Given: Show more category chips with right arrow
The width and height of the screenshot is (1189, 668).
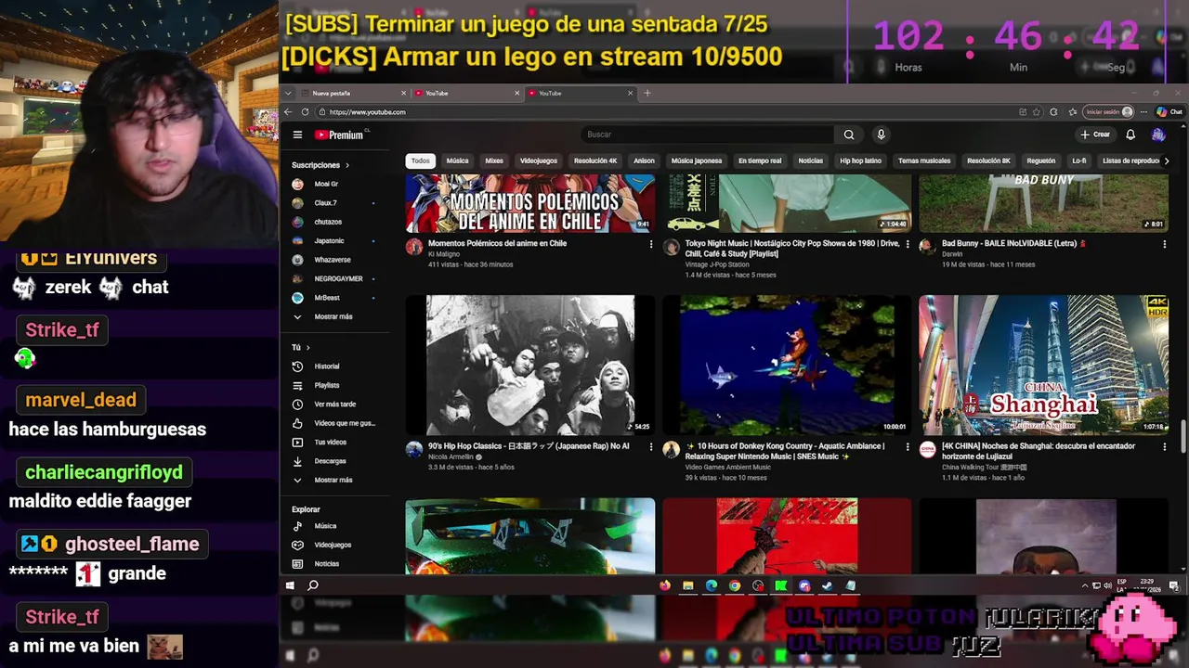Looking at the screenshot, I should tap(1167, 161).
